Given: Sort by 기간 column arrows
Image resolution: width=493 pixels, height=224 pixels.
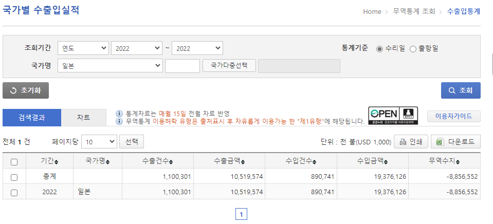Looking at the screenshot, I should (x=57, y=162).
